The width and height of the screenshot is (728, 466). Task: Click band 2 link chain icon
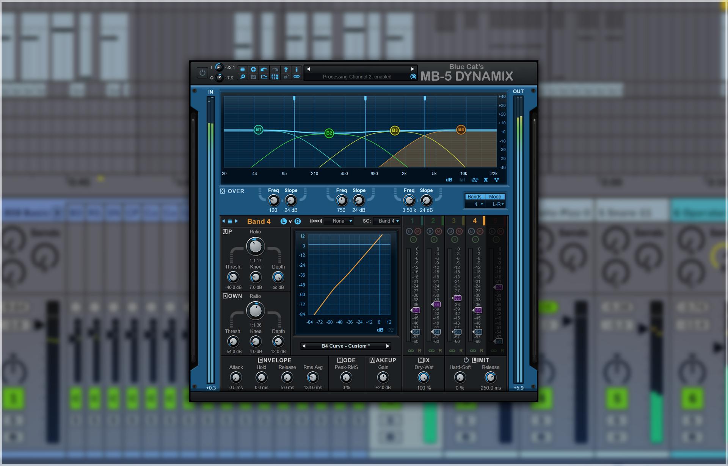431,351
